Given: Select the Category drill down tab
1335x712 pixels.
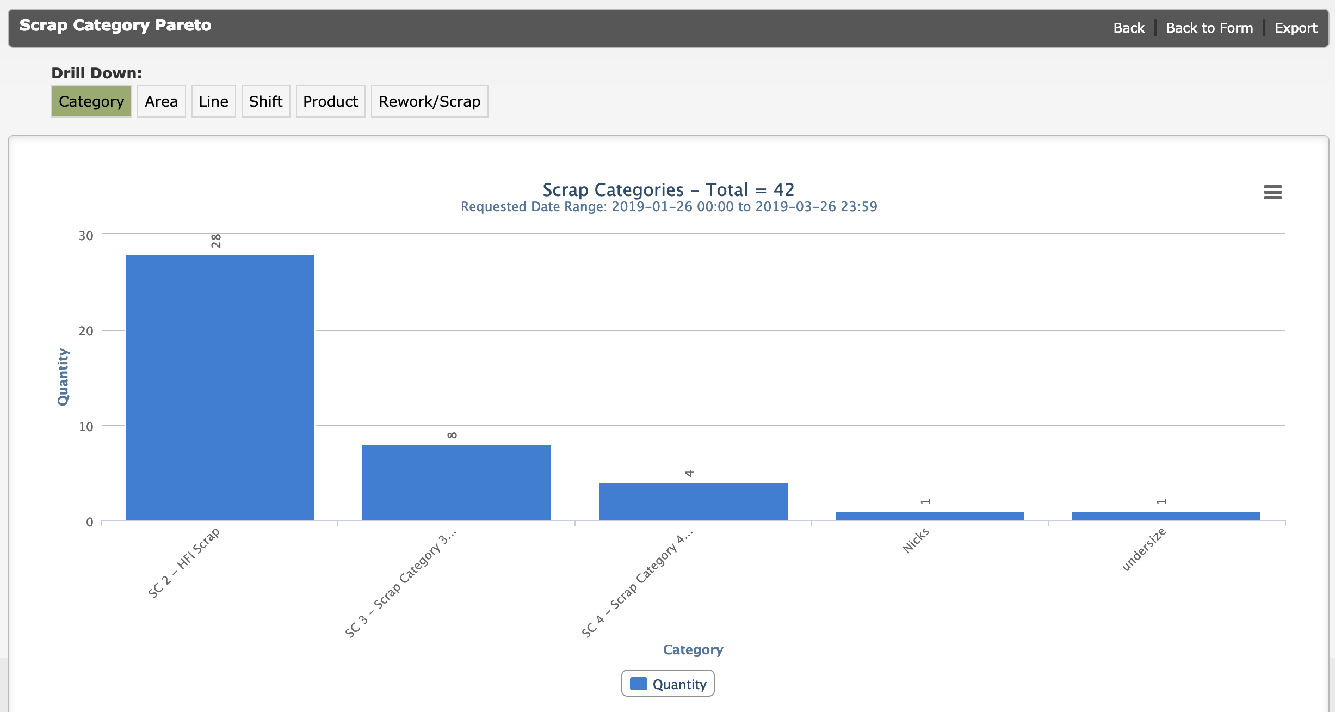Looking at the screenshot, I should point(91,101).
